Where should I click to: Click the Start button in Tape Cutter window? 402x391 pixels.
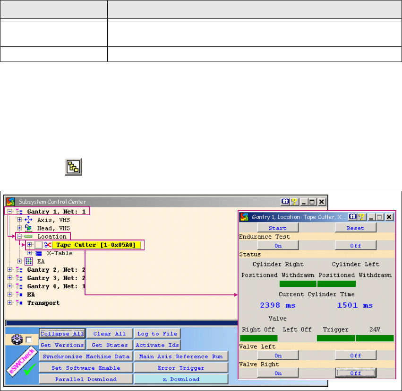[x=278, y=228]
